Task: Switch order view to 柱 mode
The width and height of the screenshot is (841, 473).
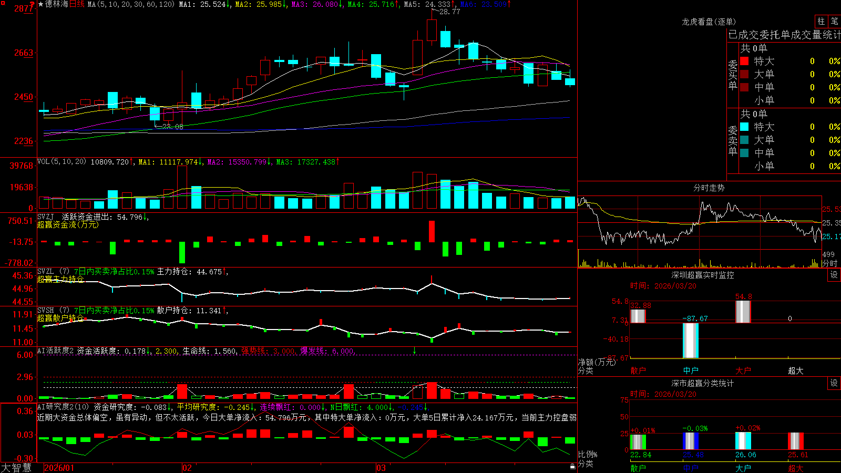Action: pos(821,22)
